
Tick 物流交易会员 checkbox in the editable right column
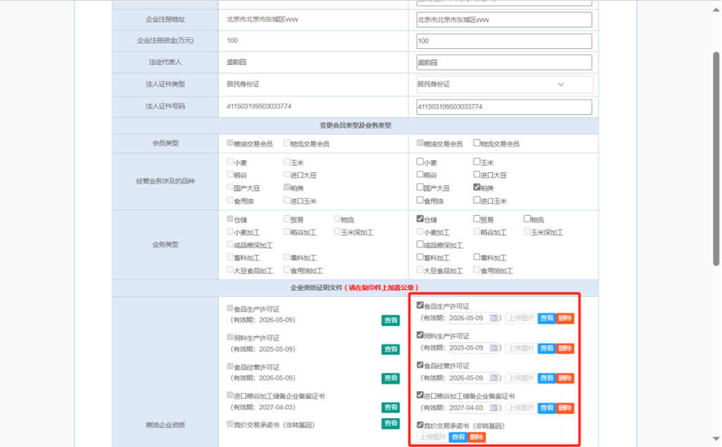pos(477,143)
